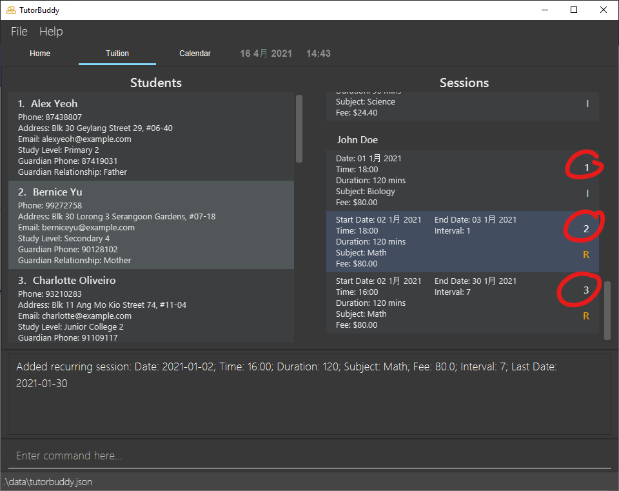This screenshot has width=619, height=491.
Task: Click 'Interval: 1' text
Action: (453, 231)
